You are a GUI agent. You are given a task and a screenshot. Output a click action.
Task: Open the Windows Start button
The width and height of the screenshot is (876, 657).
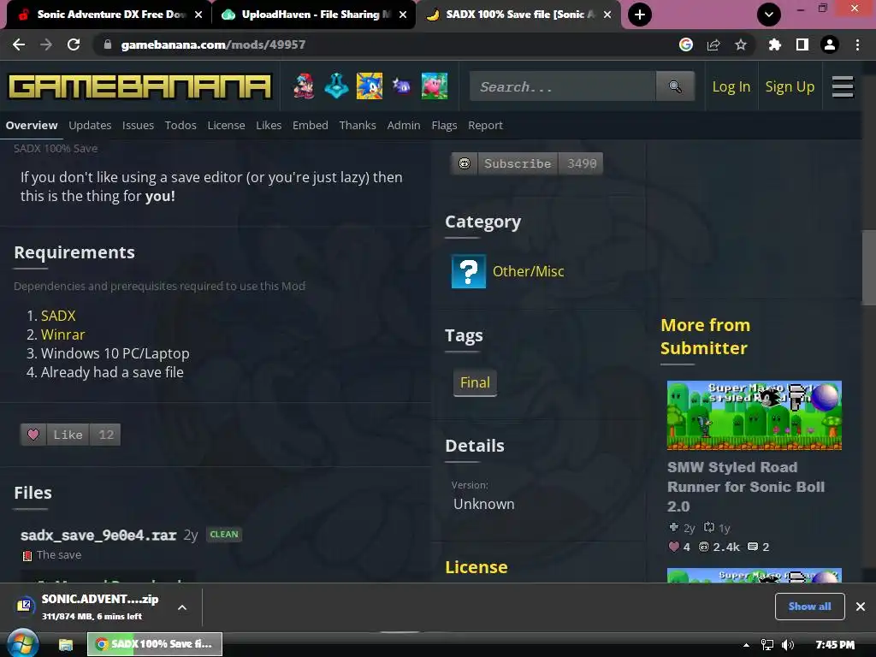click(22, 643)
